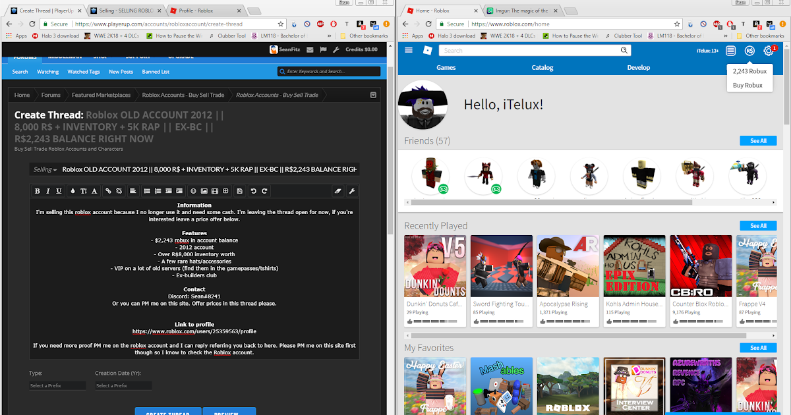
Task: Click See All beside Recently Played
Action: [758, 226]
